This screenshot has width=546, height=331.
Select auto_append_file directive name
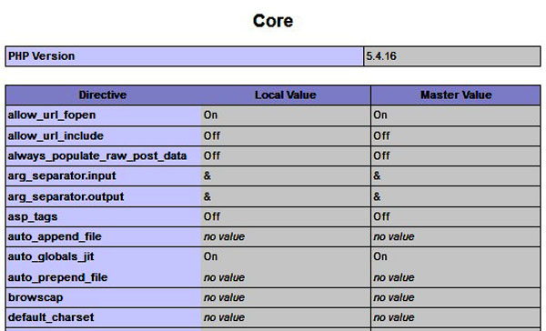[x=55, y=236]
